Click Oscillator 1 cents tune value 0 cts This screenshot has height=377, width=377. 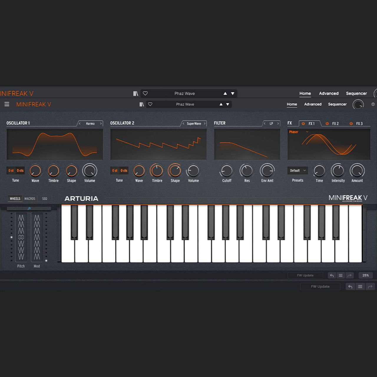(20, 171)
